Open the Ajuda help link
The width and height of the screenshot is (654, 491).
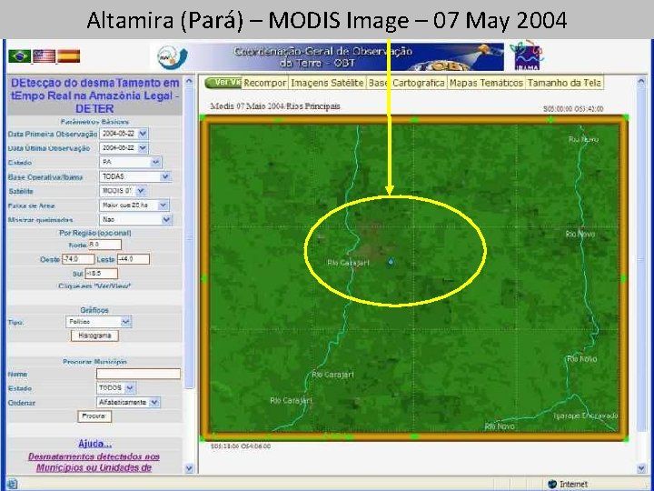point(94,444)
